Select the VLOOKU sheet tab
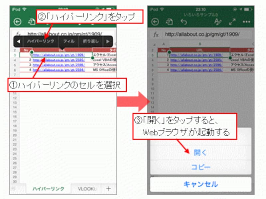Screen dimensions: 266x199 click(x=86, y=188)
